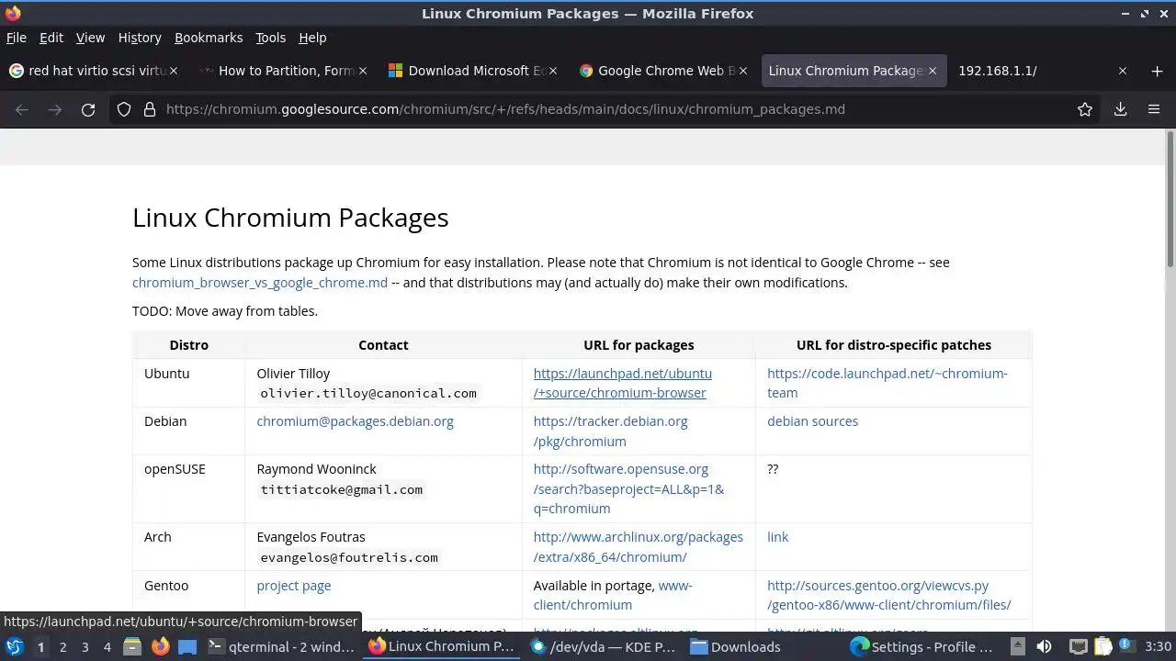This screenshot has width=1176, height=661.
Task: Open Gentoo 'project page' link
Action: coord(293,586)
